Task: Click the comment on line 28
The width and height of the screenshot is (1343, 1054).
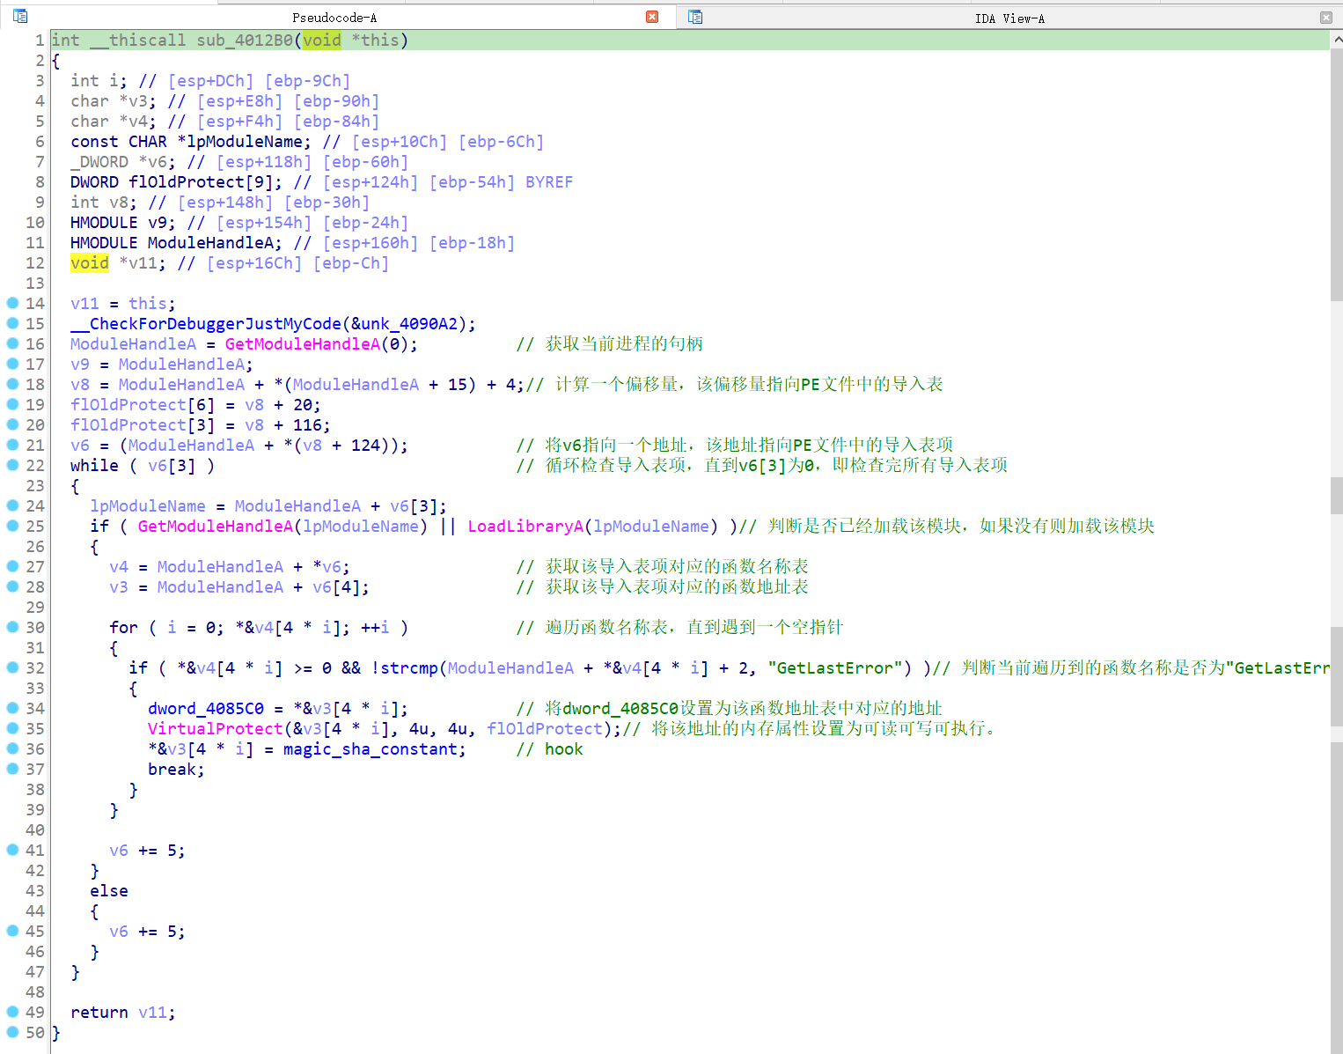Action: (x=663, y=586)
